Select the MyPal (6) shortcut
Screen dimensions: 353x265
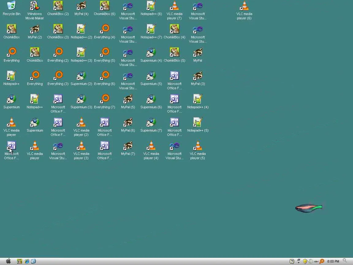pyautogui.click(x=128, y=125)
